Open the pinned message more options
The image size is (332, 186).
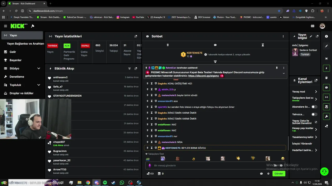tap(283, 68)
